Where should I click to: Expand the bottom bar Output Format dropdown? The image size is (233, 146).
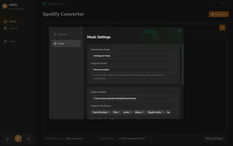coord(80,138)
